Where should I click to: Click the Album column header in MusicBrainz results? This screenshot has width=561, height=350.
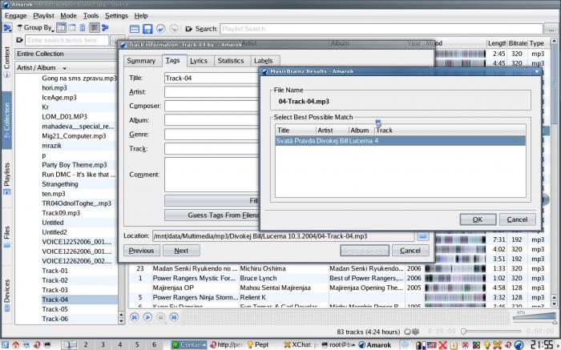[360, 131]
